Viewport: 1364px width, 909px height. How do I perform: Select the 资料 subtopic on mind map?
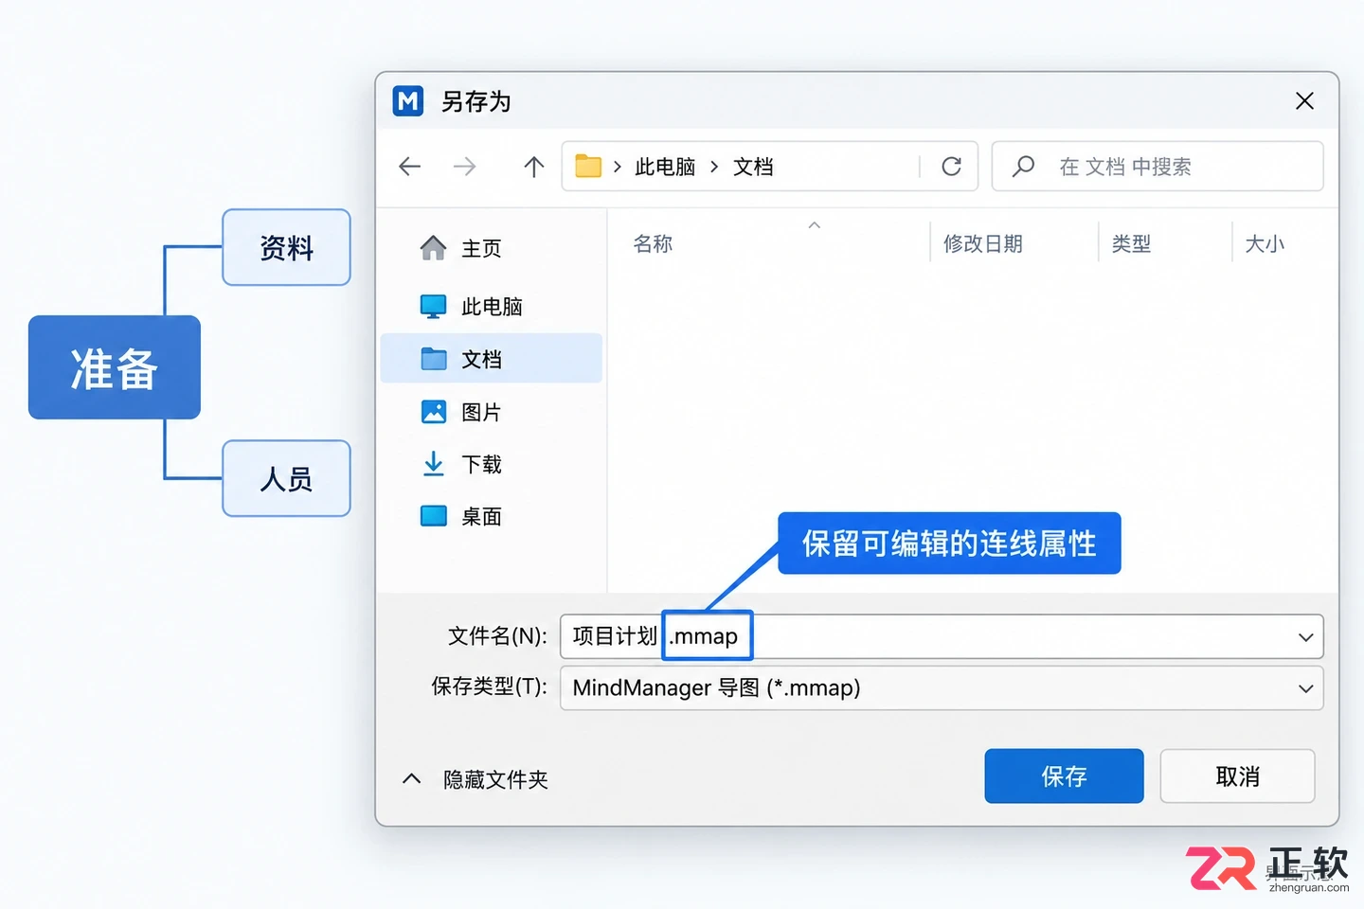pyautogui.click(x=286, y=247)
